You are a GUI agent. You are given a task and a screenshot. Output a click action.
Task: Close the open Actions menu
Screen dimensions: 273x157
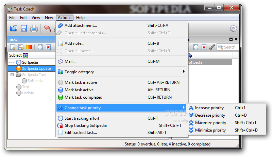(x=65, y=18)
